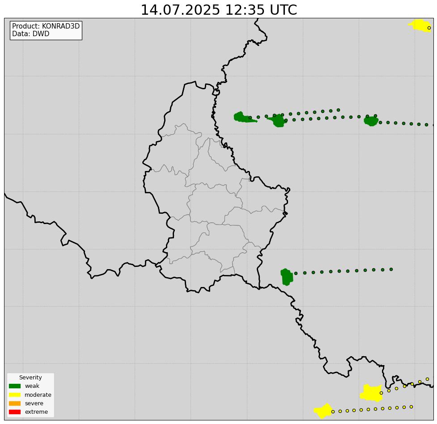Select yellow storm cell in top-right corner

click(420, 25)
